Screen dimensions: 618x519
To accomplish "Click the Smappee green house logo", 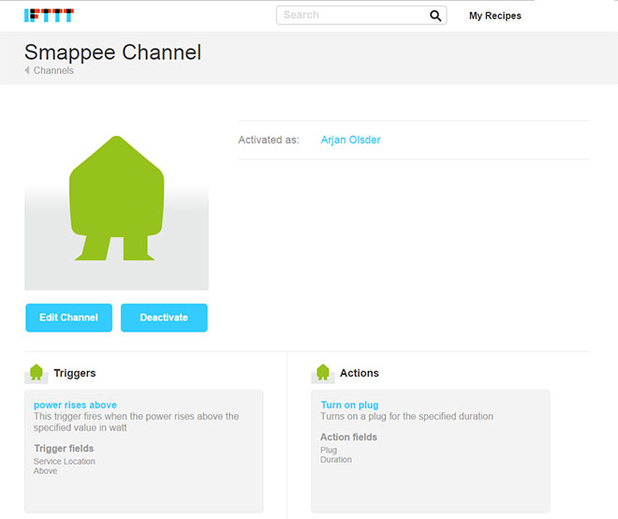I will (117, 199).
